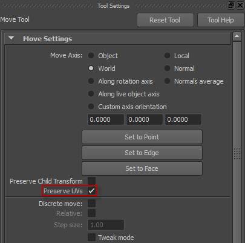The height and width of the screenshot is (243, 245).
Task: Open Tool Help
Action: pyautogui.click(x=221, y=20)
